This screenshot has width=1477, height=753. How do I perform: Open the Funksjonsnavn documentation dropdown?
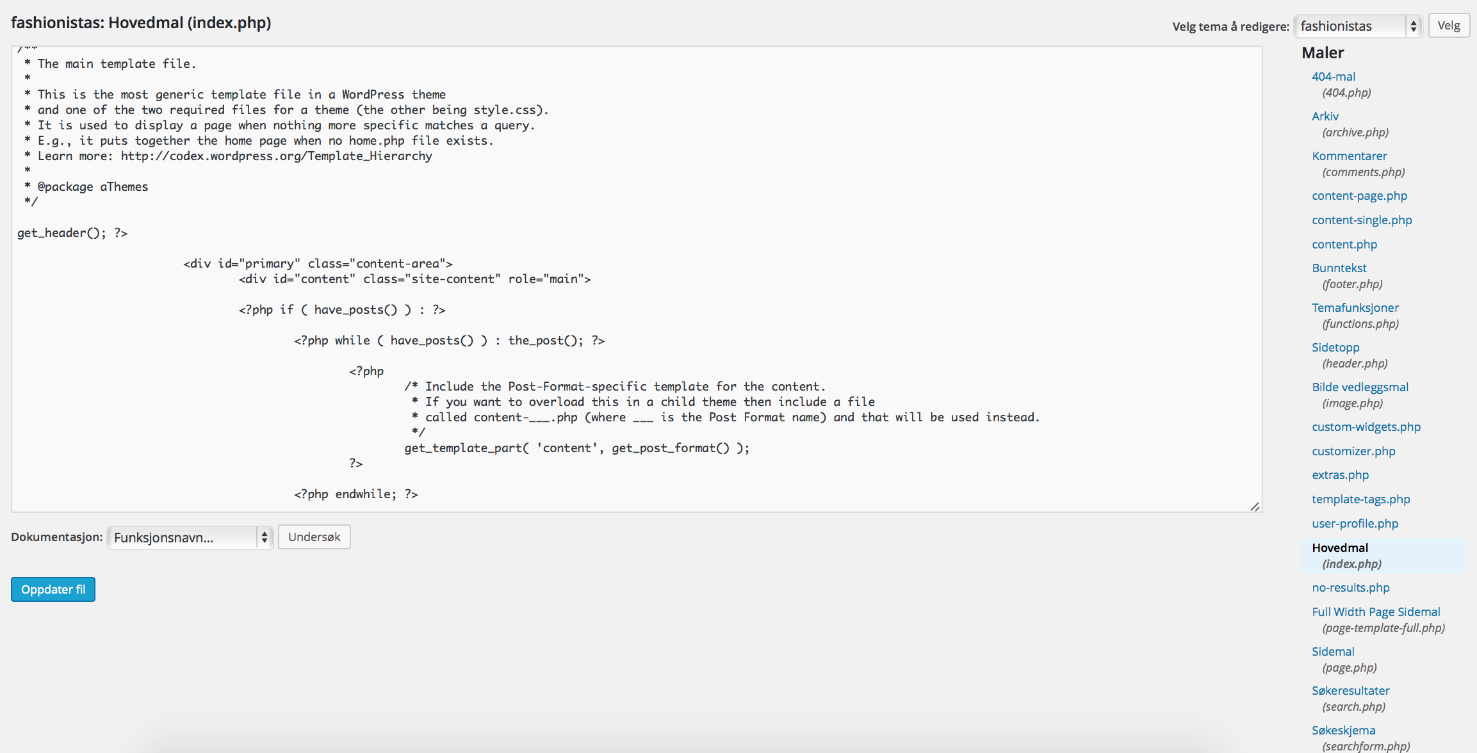(190, 537)
